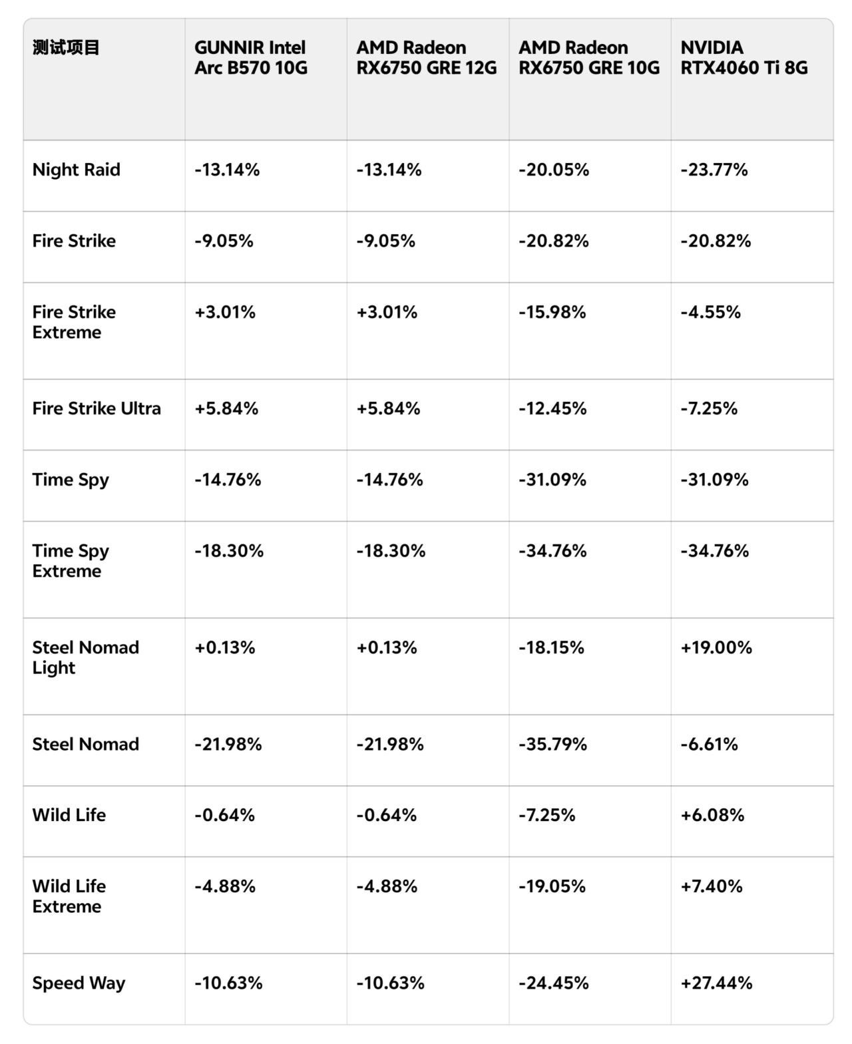This screenshot has width=852, height=1044.
Task: Select the -24.45% Speed Way value
Action: click(553, 983)
